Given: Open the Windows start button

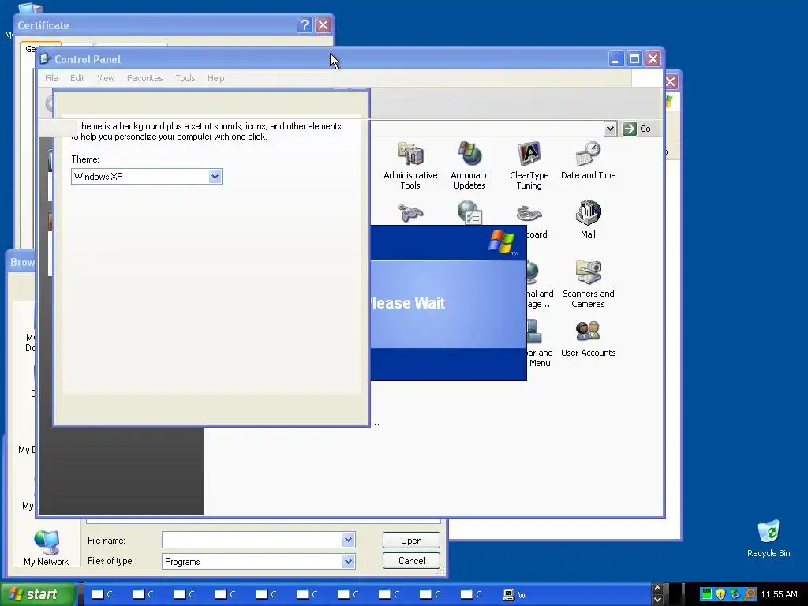Looking at the screenshot, I should 37,594.
